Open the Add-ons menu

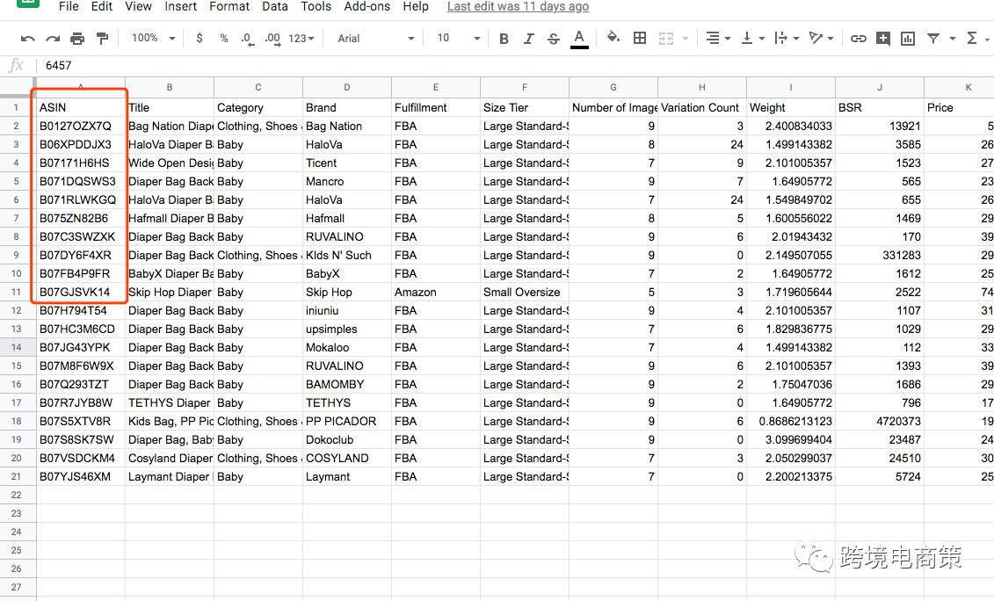point(366,6)
